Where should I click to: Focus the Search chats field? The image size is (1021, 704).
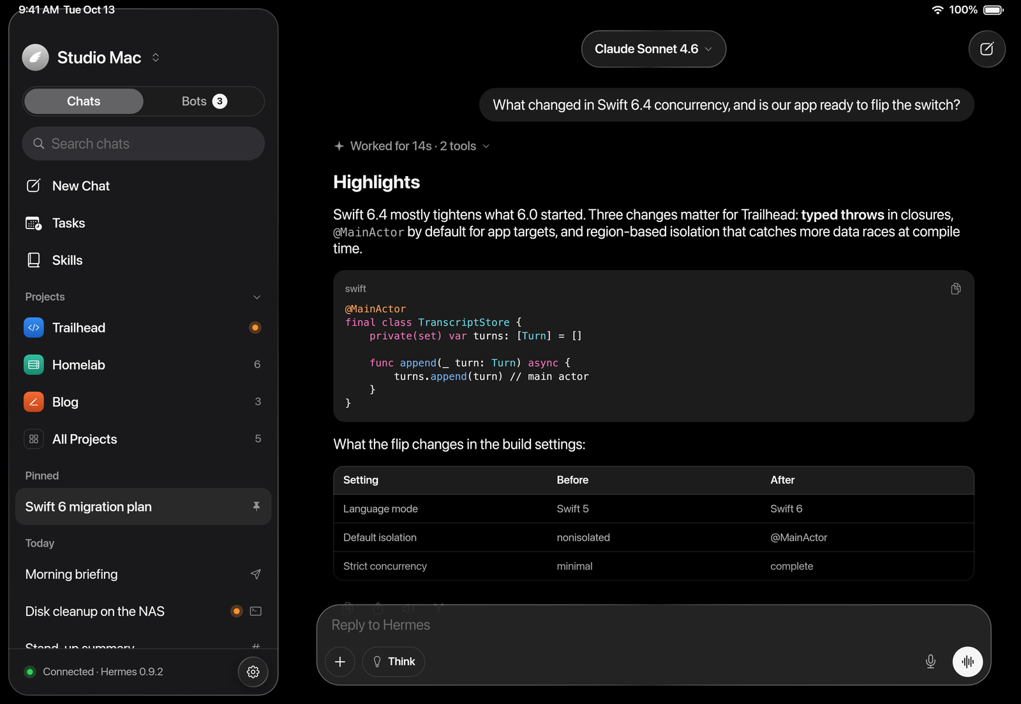click(144, 144)
